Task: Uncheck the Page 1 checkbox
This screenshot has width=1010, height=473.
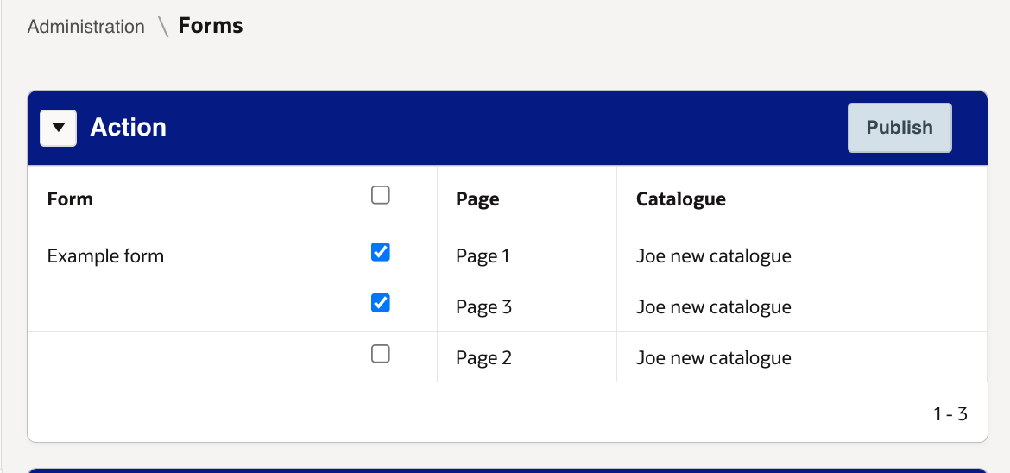Action: click(x=380, y=252)
